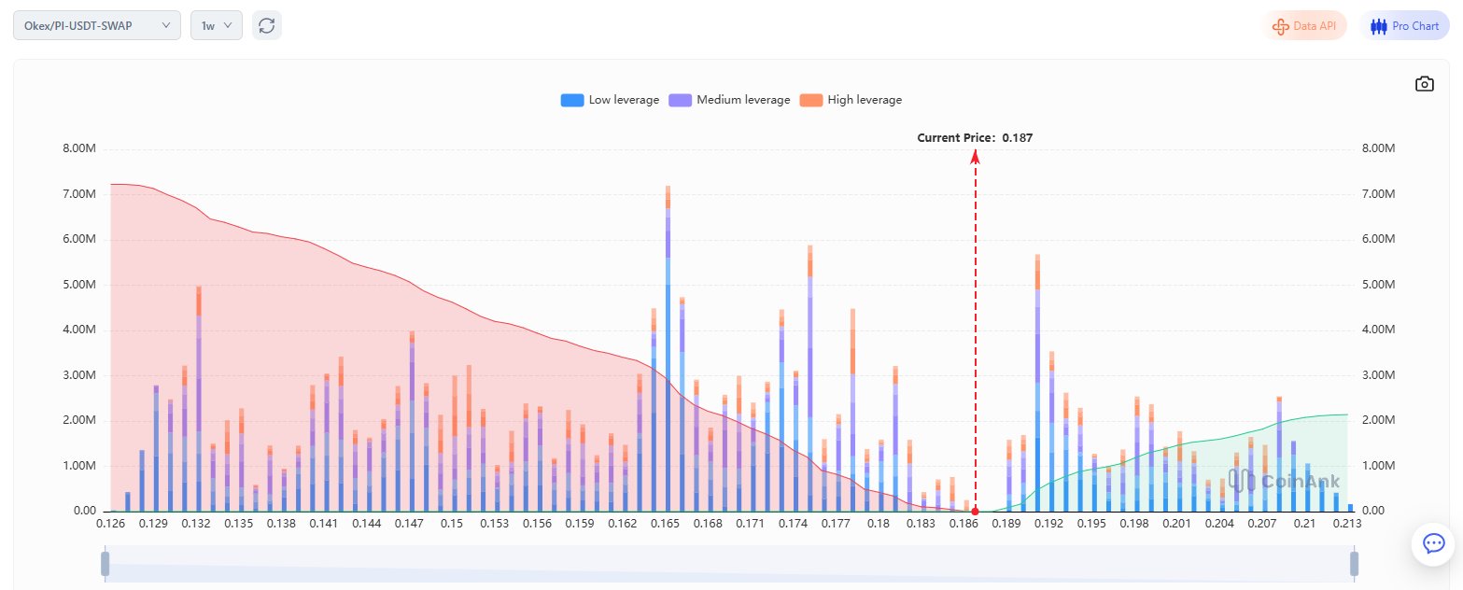Open the Okex/PI-USDT-SWAP pair dropdown
Screen dimensions: 1463x590
click(97, 25)
